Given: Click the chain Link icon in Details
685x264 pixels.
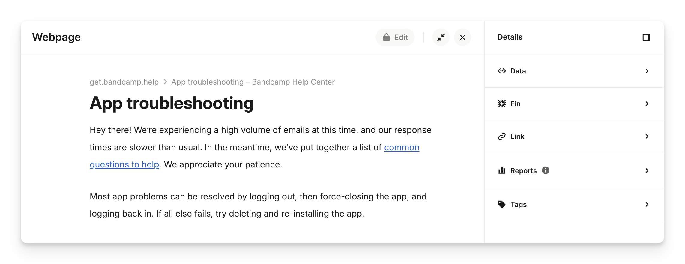Looking at the screenshot, I should pos(502,136).
